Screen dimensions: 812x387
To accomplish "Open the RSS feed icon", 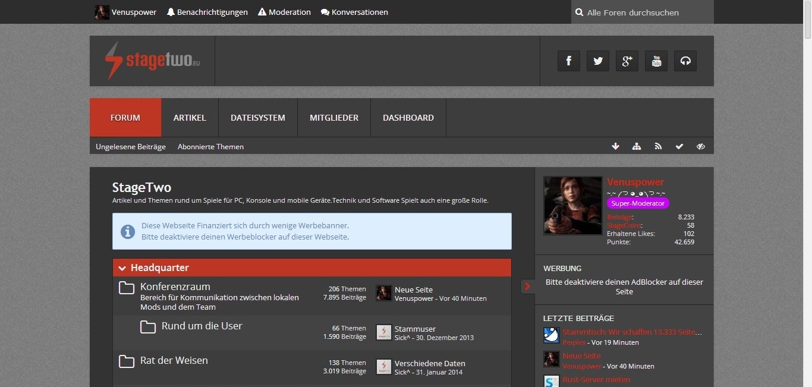I will 658,146.
